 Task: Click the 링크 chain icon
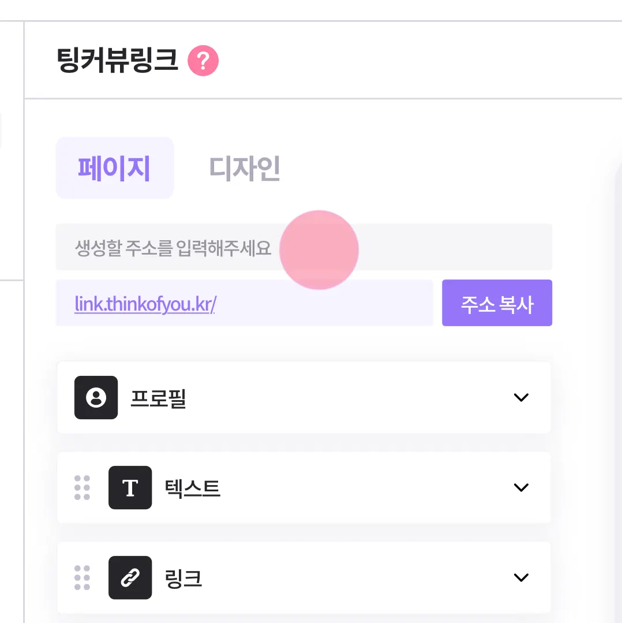click(x=130, y=577)
